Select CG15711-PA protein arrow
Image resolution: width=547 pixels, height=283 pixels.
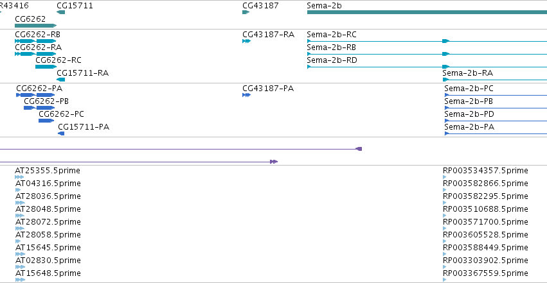[x=61, y=133]
